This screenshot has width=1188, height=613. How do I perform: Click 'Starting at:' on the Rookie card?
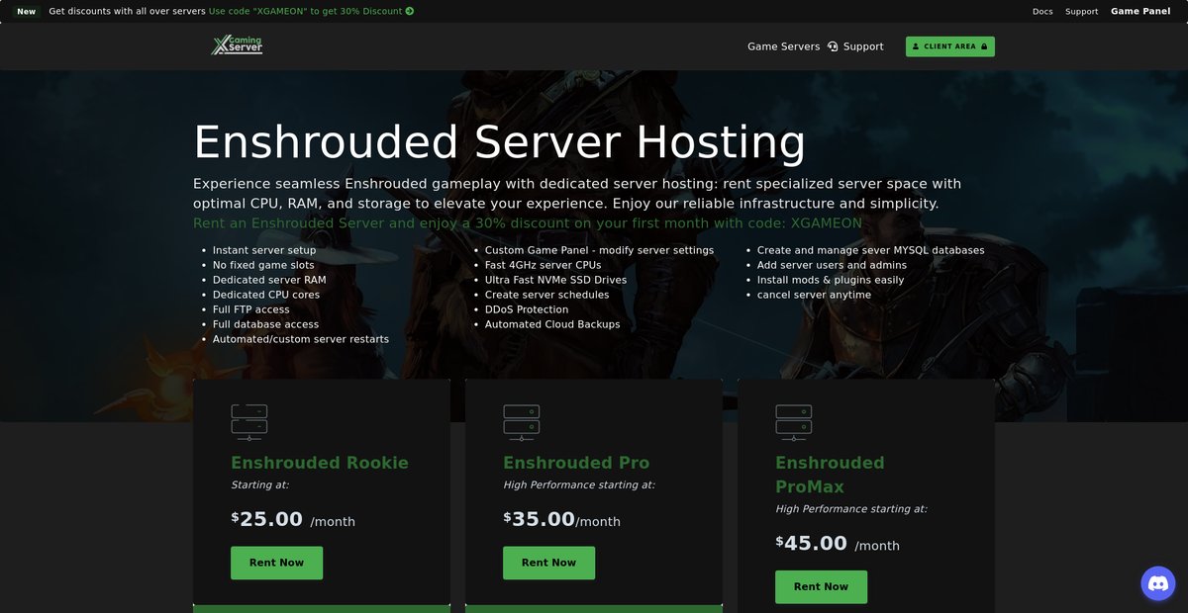[259, 485]
